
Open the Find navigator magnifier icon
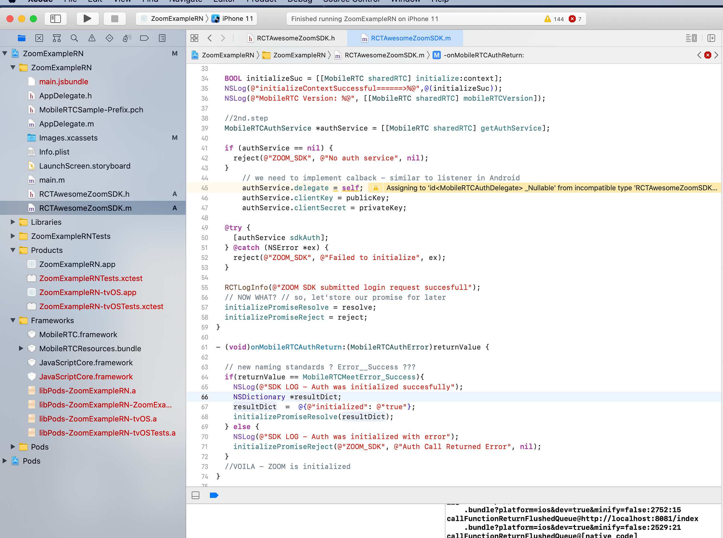click(74, 38)
